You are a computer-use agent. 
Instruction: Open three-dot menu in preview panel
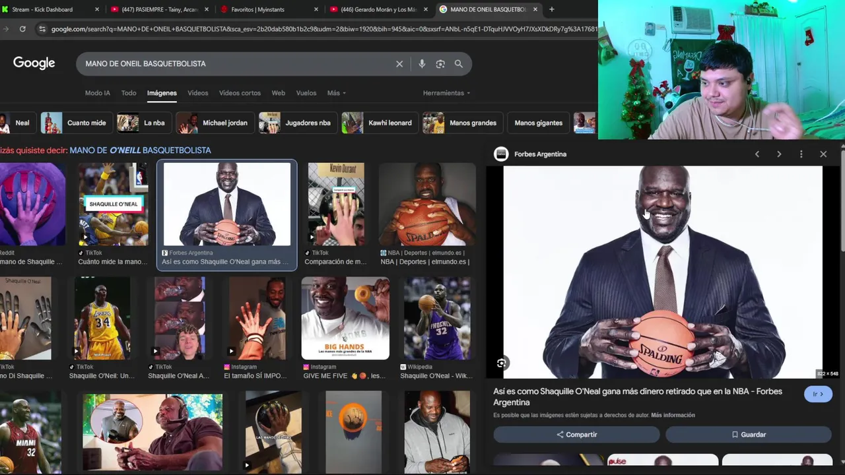pos(801,154)
